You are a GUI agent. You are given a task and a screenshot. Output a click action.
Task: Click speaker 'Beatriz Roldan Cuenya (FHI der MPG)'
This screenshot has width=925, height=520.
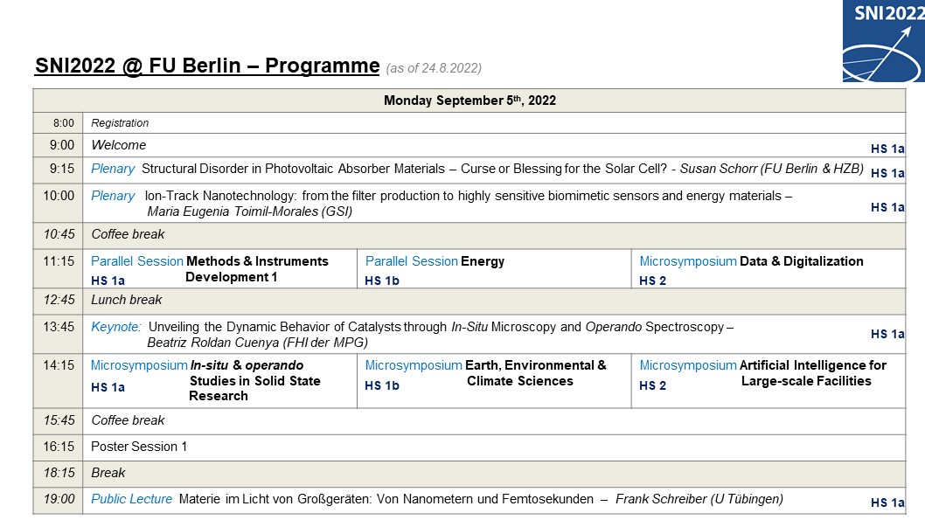pyautogui.click(x=257, y=343)
